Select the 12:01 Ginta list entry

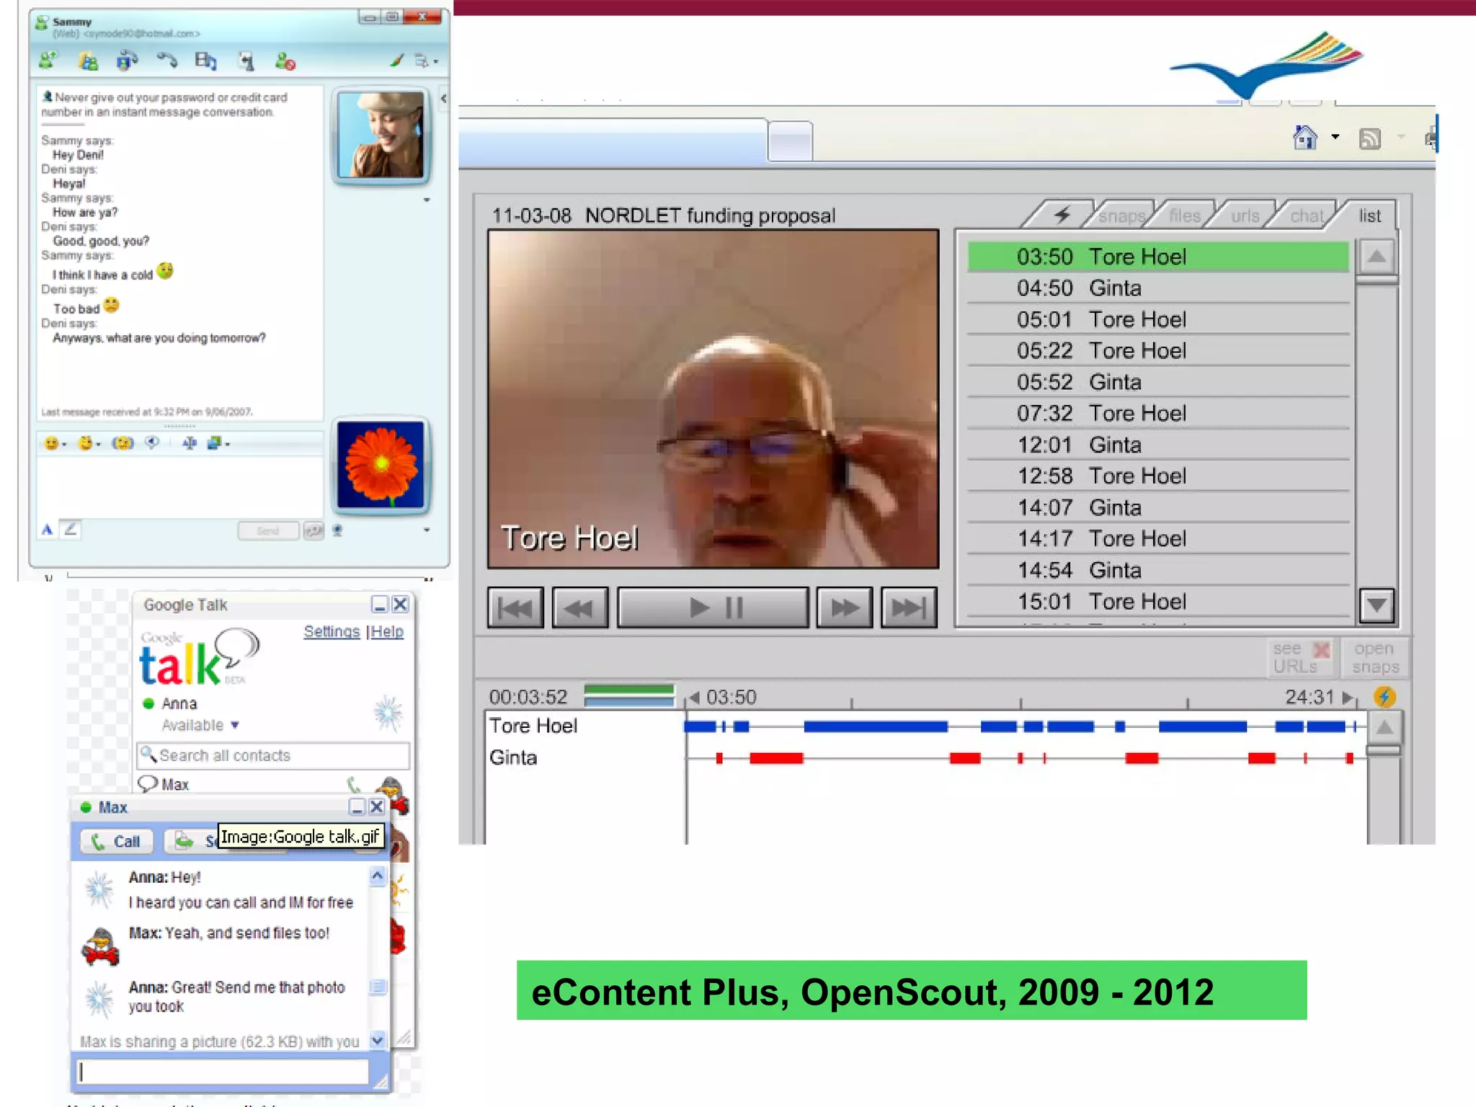(x=1157, y=445)
